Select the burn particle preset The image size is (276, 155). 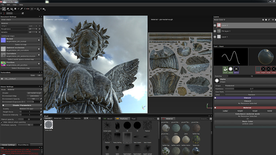pyautogui.click(x=117, y=126)
